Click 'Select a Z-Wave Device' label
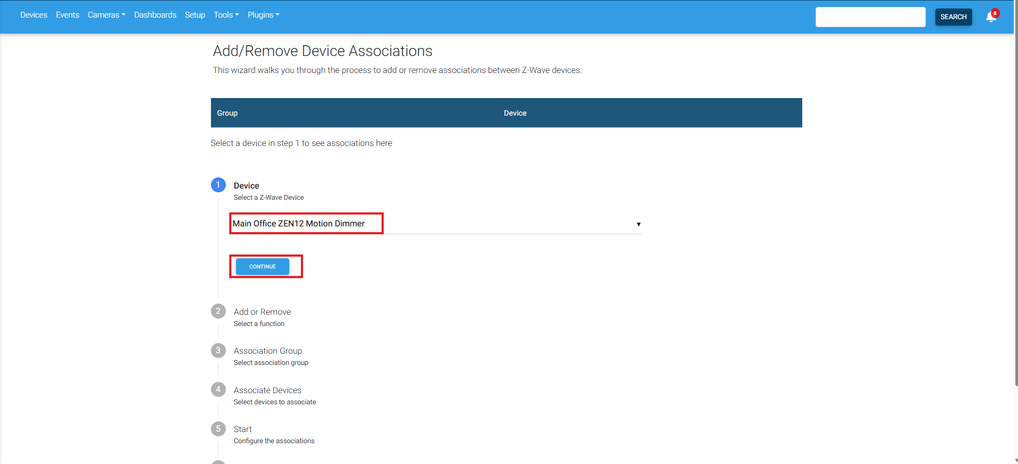The image size is (1018, 464). click(x=268, y=198)
